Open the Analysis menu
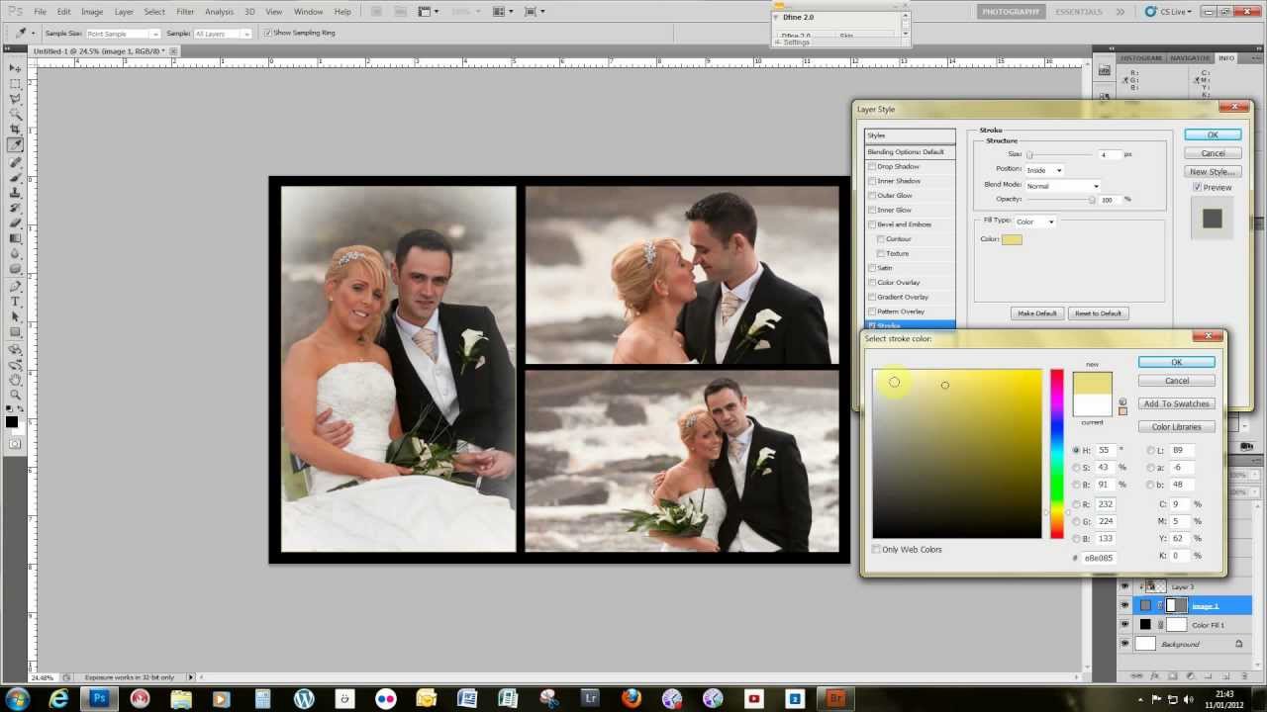1267x712 pixels. [x=219, y=12]
